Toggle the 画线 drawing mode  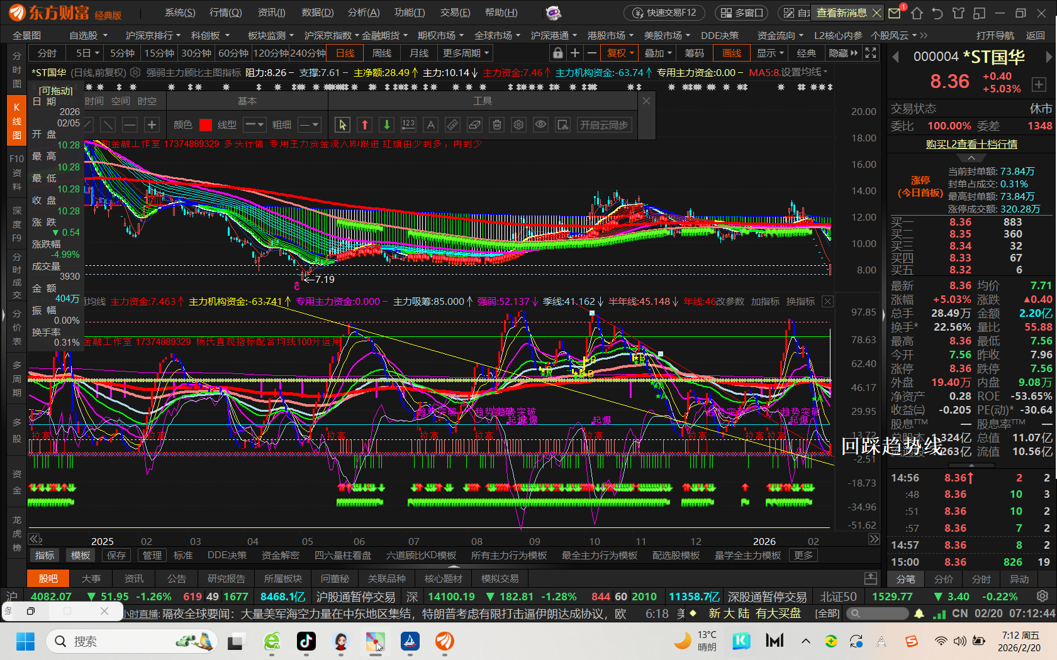732,53
